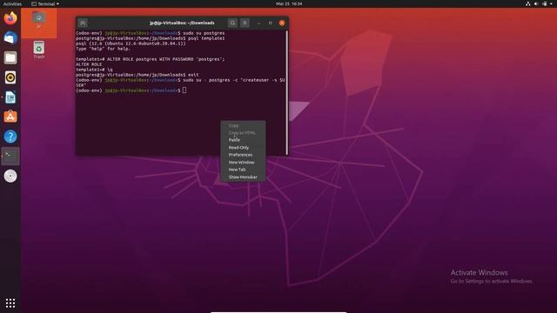Open the Activities overview
Screen dimensions: 557x313
12,3
